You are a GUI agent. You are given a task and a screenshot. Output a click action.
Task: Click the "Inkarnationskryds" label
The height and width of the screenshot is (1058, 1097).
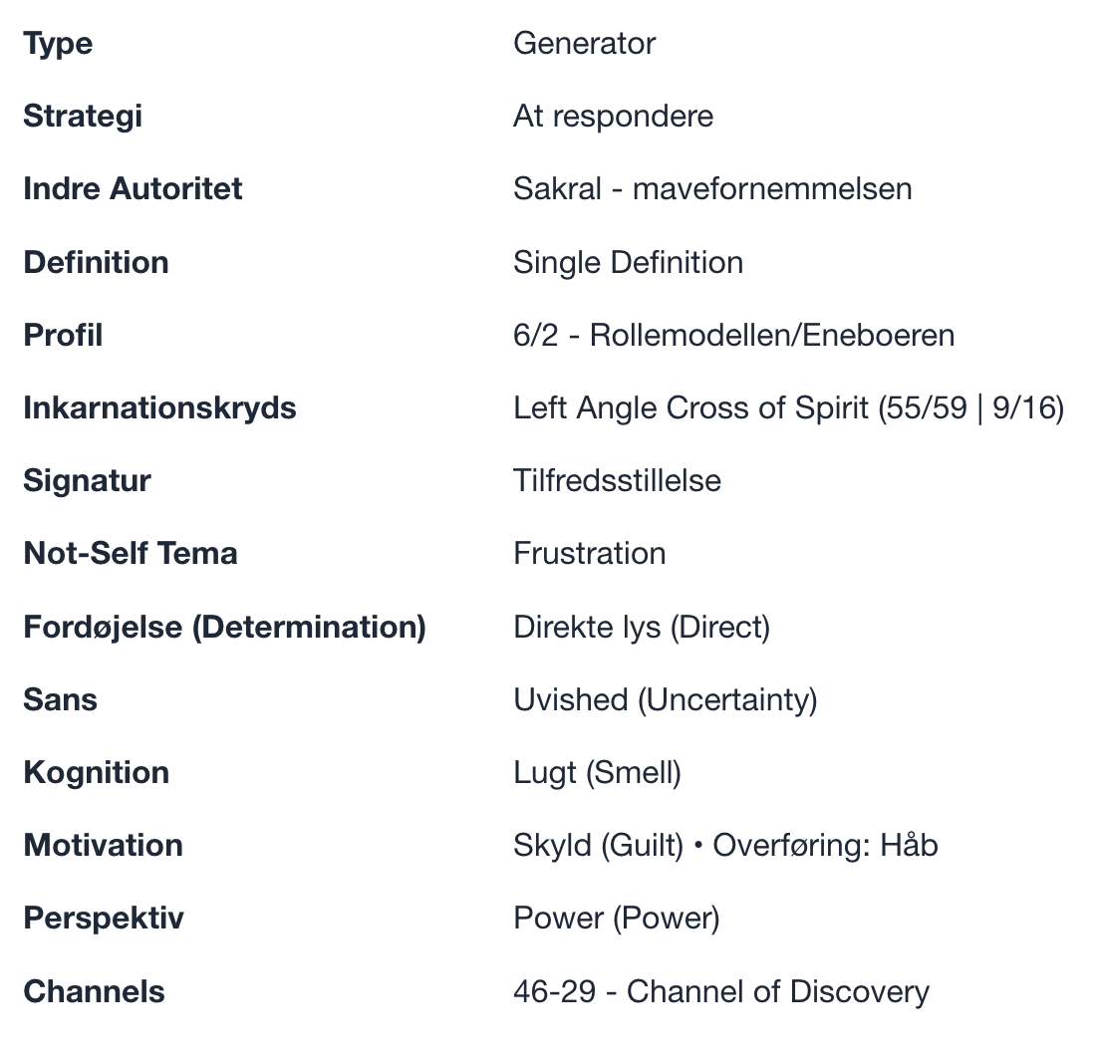[159, 407]
